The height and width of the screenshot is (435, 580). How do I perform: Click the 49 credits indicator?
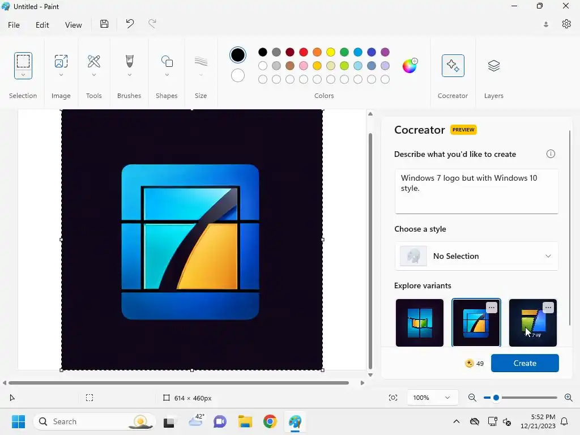(x=474, y=363)
